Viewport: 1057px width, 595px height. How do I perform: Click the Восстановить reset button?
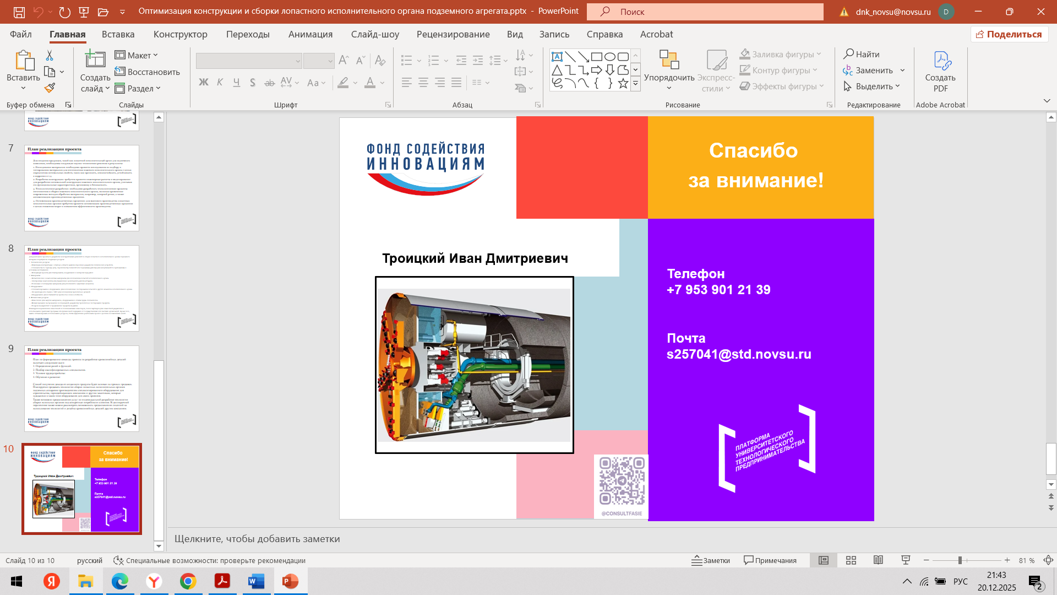point(147,72)
